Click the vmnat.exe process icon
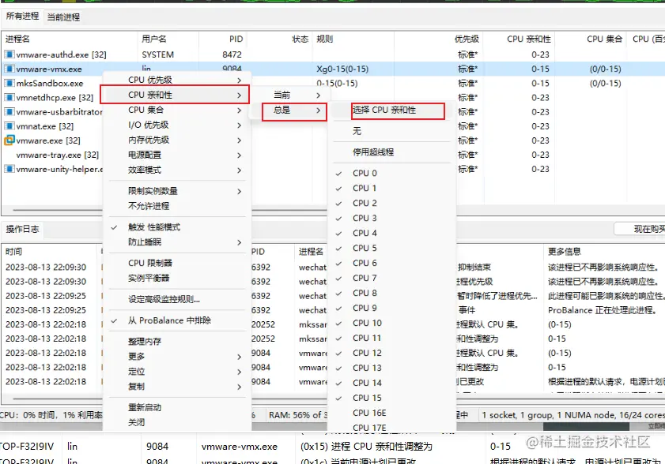This screenshot has width=665, height=464. point(9,126)
